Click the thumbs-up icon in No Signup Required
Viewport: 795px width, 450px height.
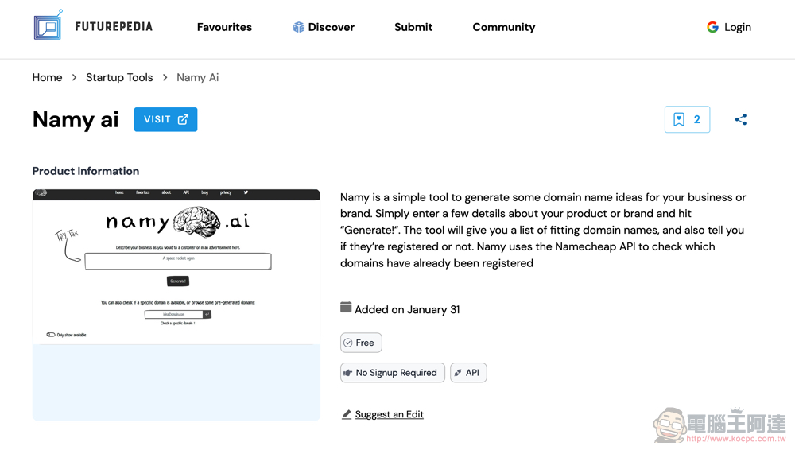(348, 373)
